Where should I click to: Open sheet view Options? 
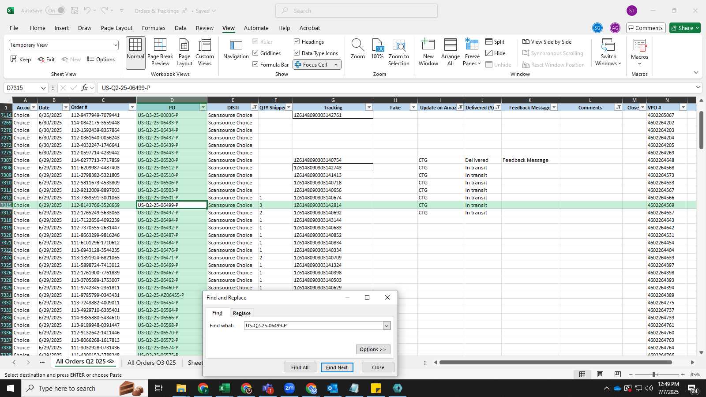(x=101, y=59)
